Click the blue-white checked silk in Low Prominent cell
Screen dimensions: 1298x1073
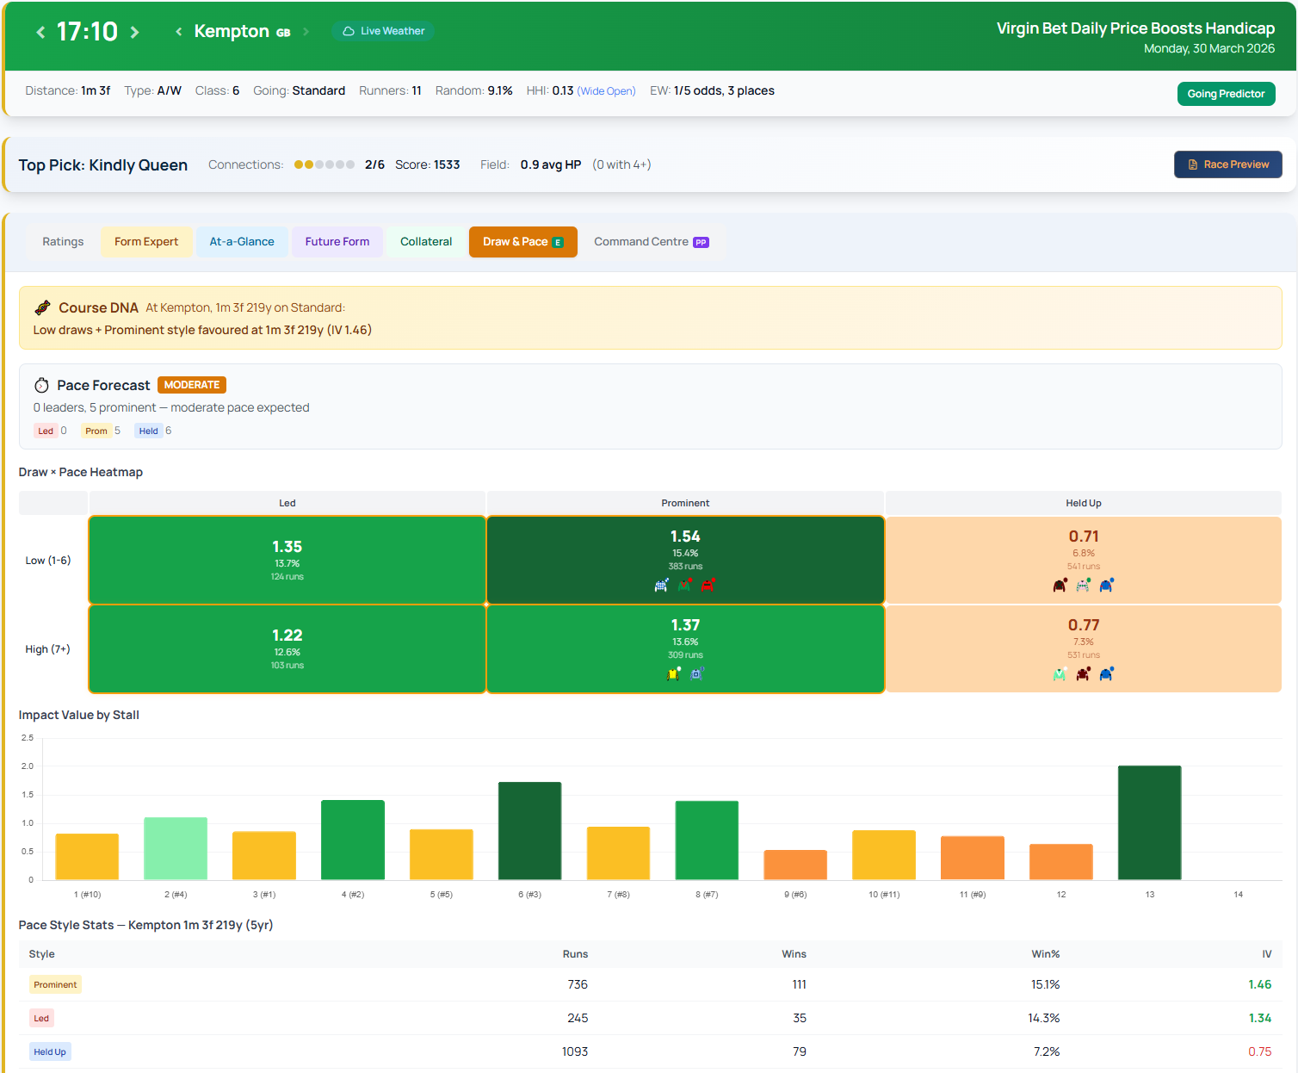tap(661, 585)
